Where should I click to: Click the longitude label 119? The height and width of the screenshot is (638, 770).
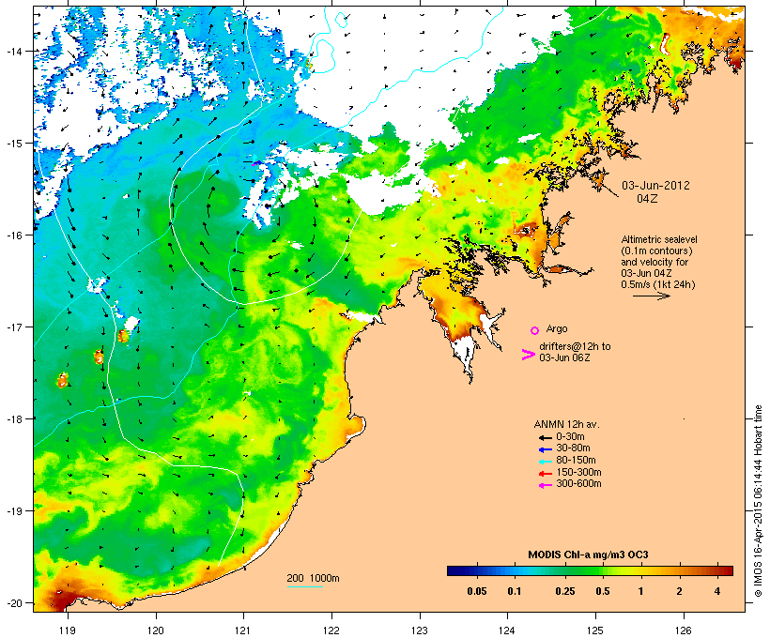coord(68,630)
